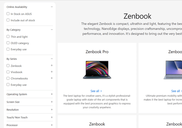Expand the Processor filter section
Image resolution: width=182 pixels, height=128 pixels.
(52, 125)
